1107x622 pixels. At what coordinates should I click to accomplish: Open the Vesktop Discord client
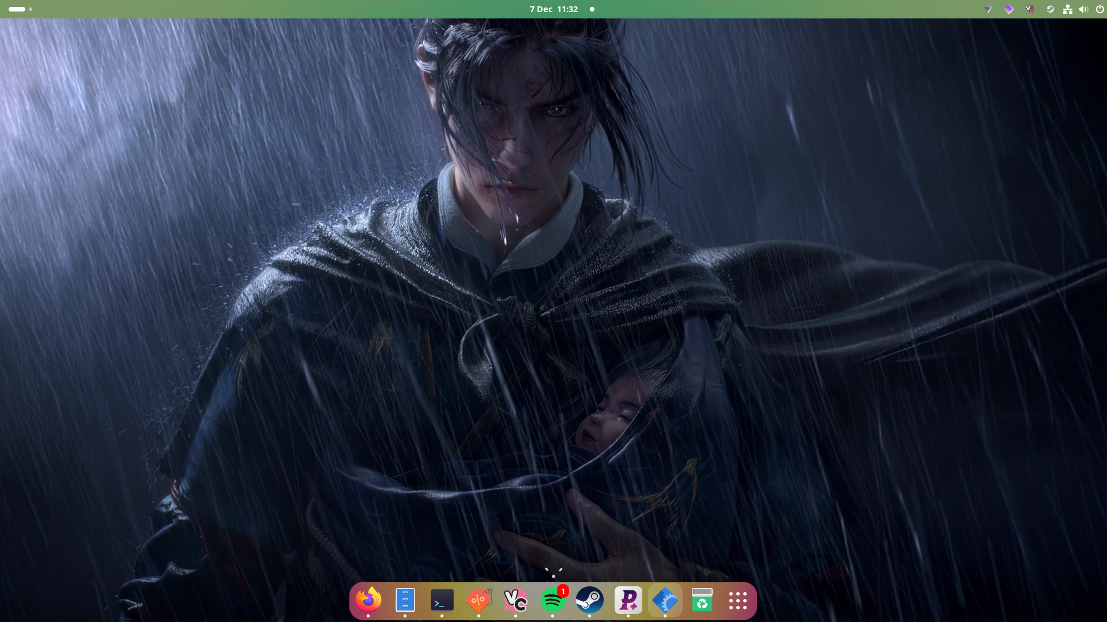pyautogui.click(x=516, y=600)
